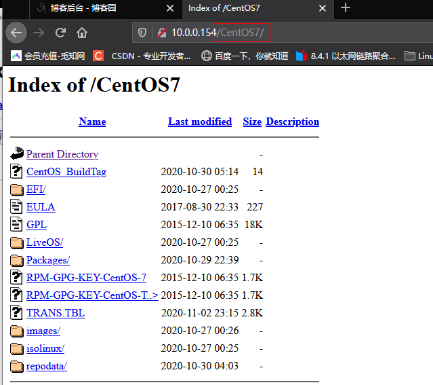
Task: Go back with the browser back arrow
Action: coord(16,33)
